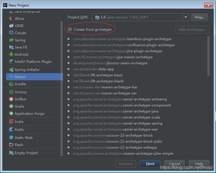This screenshot has height=173, width=216.
Task: Click the SDK folder icon in combo box
Action: point(97,17)
